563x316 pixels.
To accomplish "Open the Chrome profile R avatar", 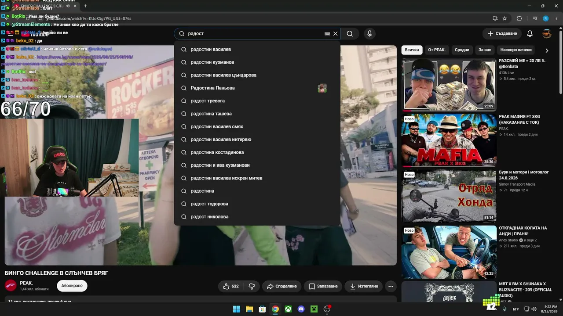I will point(546,18).
